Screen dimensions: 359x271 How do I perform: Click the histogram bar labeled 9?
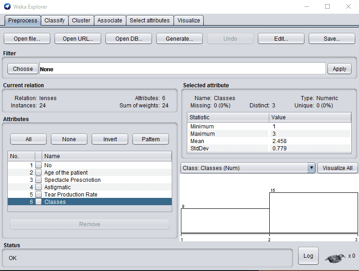coord(225,220)
